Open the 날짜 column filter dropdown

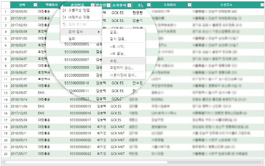(35, 5)
